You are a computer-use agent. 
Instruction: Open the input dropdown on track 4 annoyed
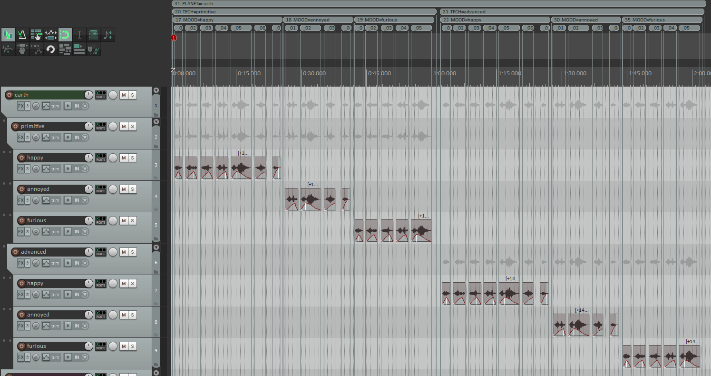click(85, 200)
